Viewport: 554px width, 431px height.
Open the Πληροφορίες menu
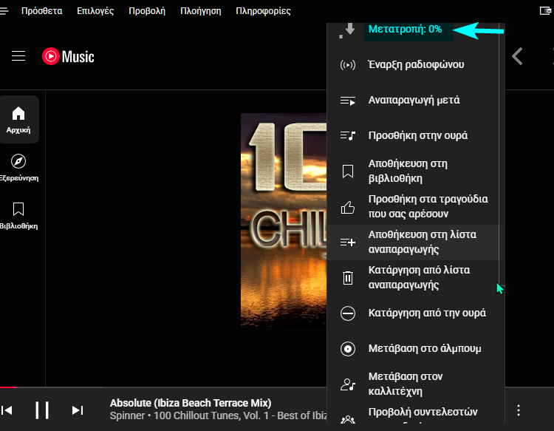click(263, 11)
